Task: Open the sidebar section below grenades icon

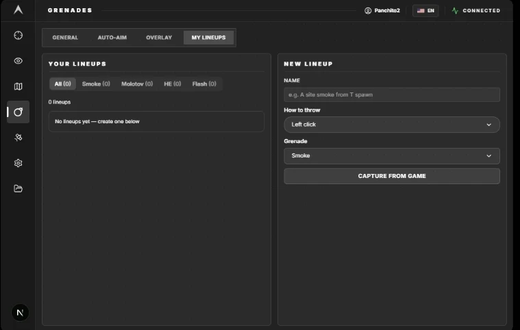Action: coord(18,138)
